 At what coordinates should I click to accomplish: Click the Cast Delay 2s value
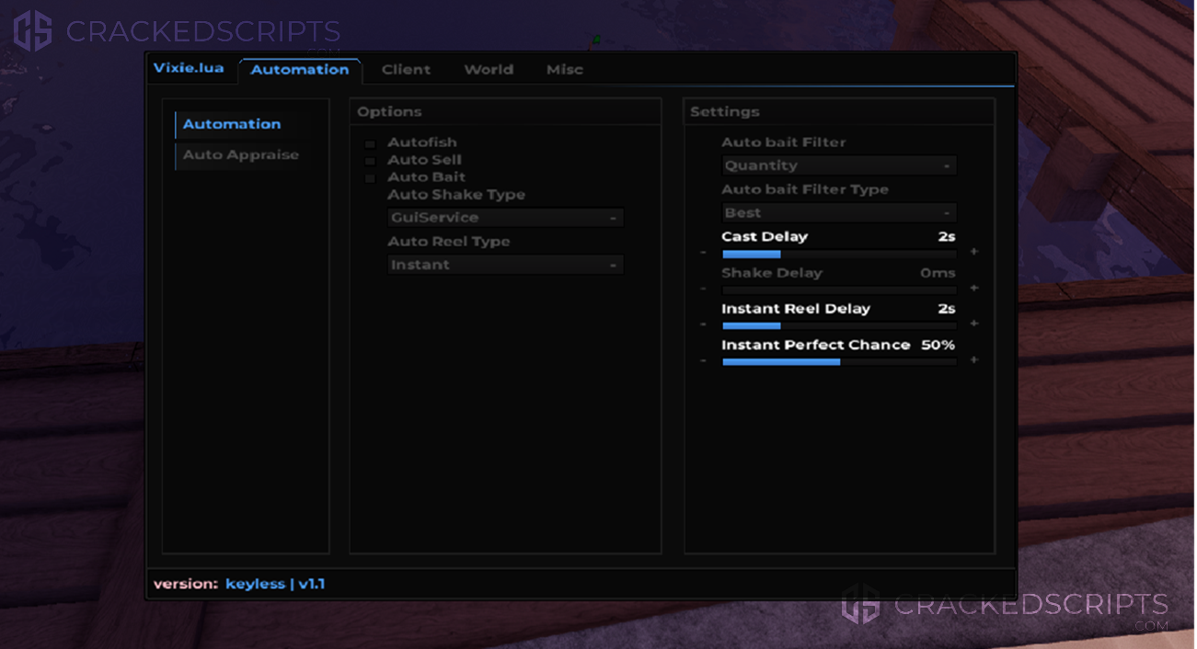coord(947,236)
